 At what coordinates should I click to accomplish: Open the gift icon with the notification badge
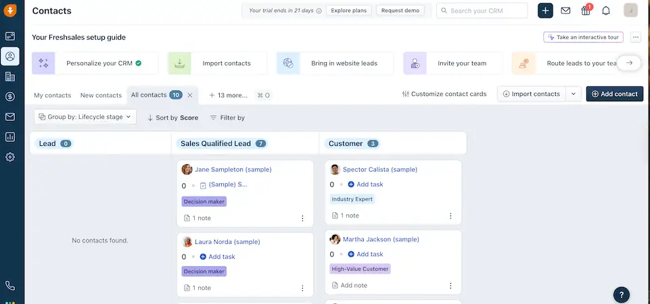coord(586,10)
